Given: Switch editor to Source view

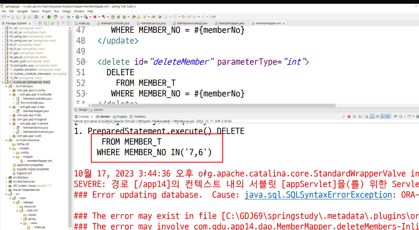Looking at the screenshot, I should click(x=96, y=110).
